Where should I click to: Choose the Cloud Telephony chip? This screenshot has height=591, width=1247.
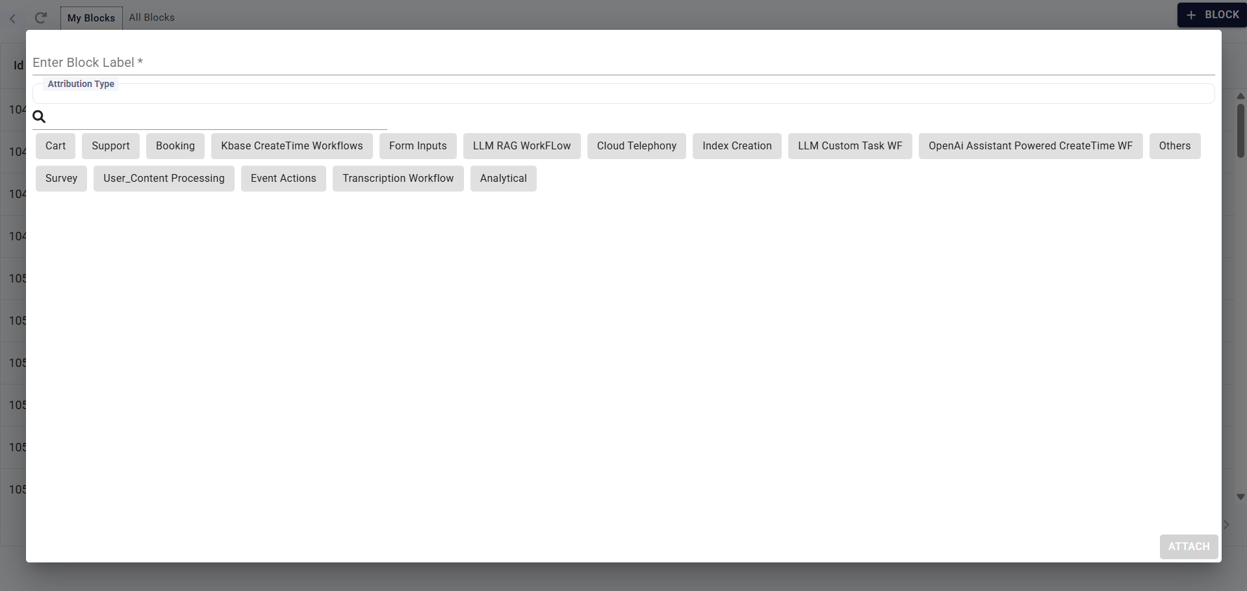(x=637, y=146)
